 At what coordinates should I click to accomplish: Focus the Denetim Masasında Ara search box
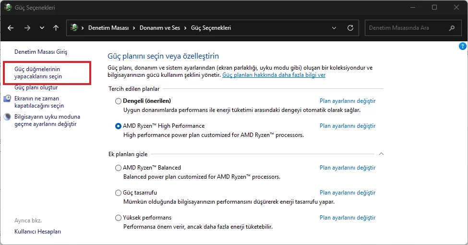[413, 28]
